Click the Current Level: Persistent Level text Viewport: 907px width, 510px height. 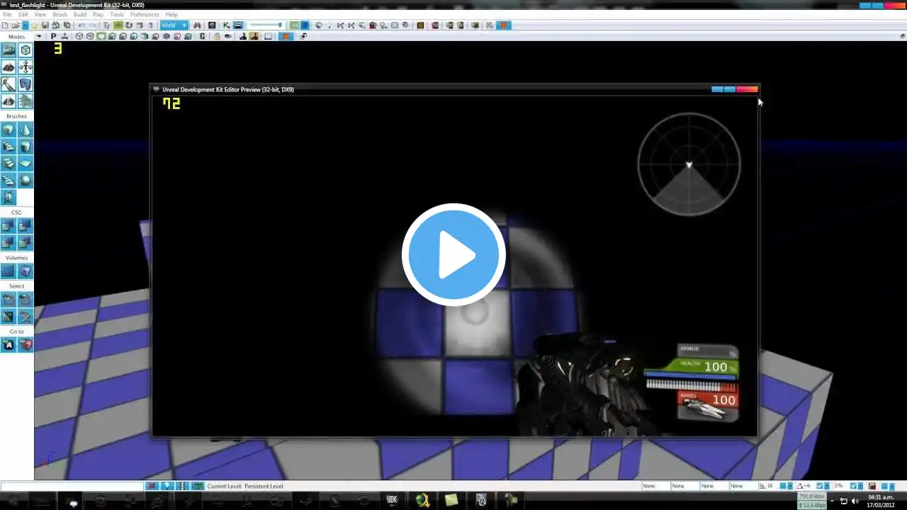click(245, 486)
